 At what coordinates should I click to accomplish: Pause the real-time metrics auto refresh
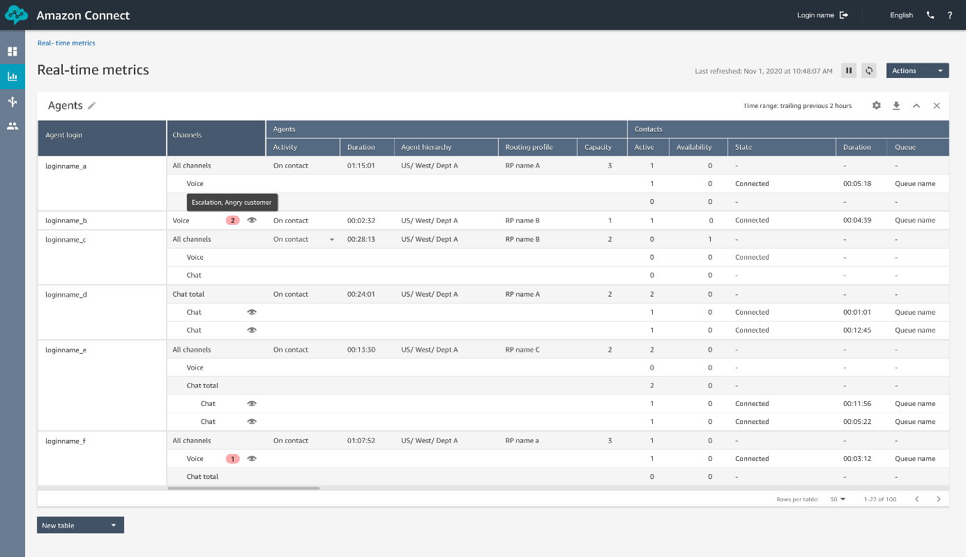coord(849,70)
